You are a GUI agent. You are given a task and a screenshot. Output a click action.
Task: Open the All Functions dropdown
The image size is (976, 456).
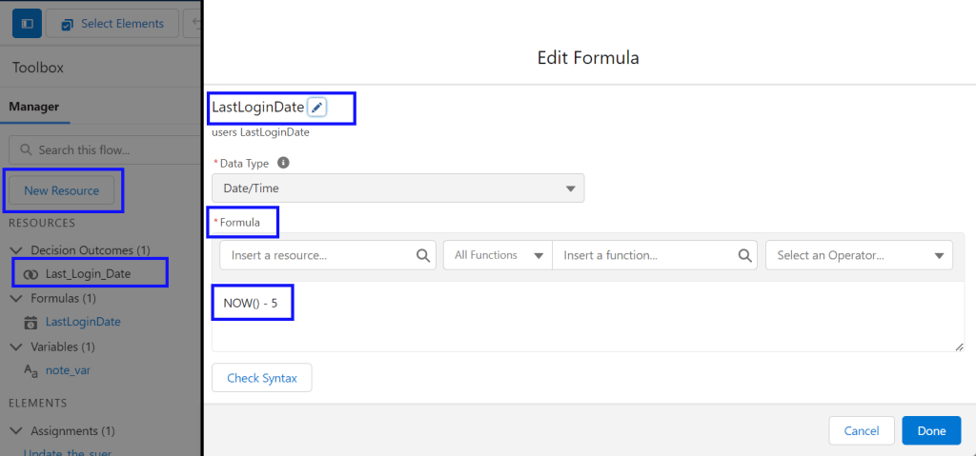pos(497,255)
